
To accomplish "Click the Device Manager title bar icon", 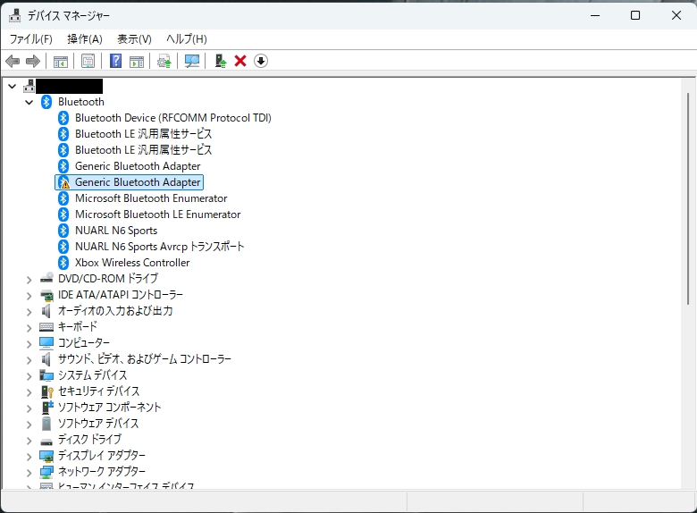I will click(14, 15).
